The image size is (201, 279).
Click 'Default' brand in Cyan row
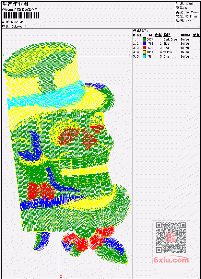tap(186, 57)
